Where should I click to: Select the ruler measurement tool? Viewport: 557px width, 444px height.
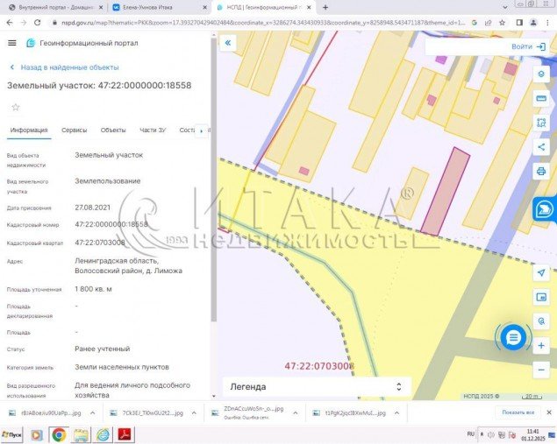pos(541,99)
